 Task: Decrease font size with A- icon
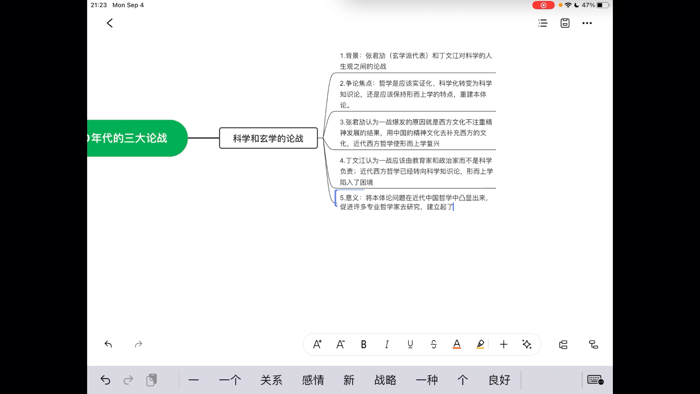(340, 344)
